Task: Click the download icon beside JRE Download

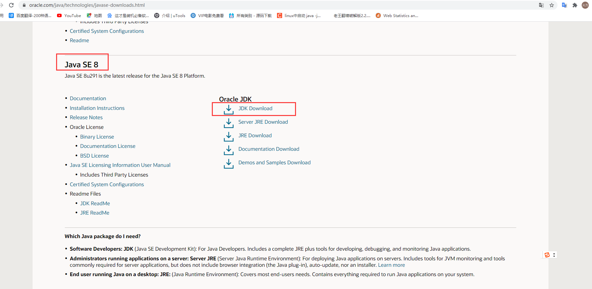Action: tap(229, 136)
